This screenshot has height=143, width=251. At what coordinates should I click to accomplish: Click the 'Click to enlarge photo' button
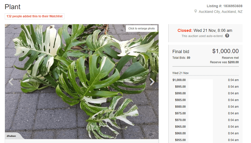tap(141, 28)
